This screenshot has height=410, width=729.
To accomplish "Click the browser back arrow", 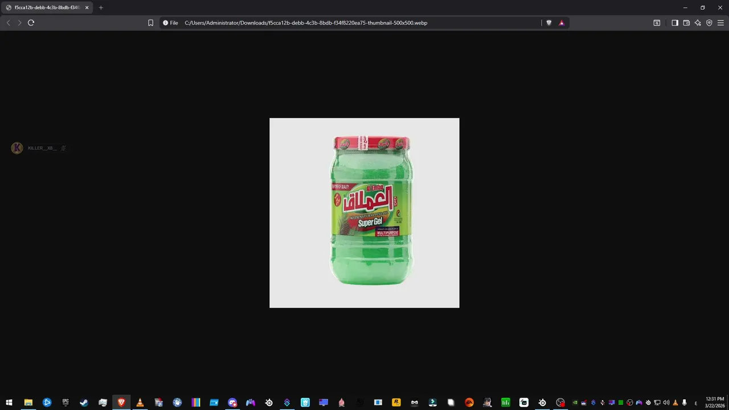I will point(8,23).
